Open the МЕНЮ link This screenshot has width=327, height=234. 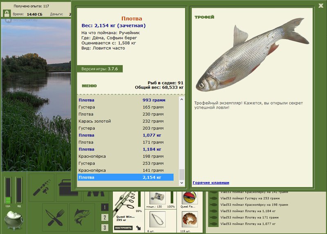pyautogui.click(x=89, y=86)
